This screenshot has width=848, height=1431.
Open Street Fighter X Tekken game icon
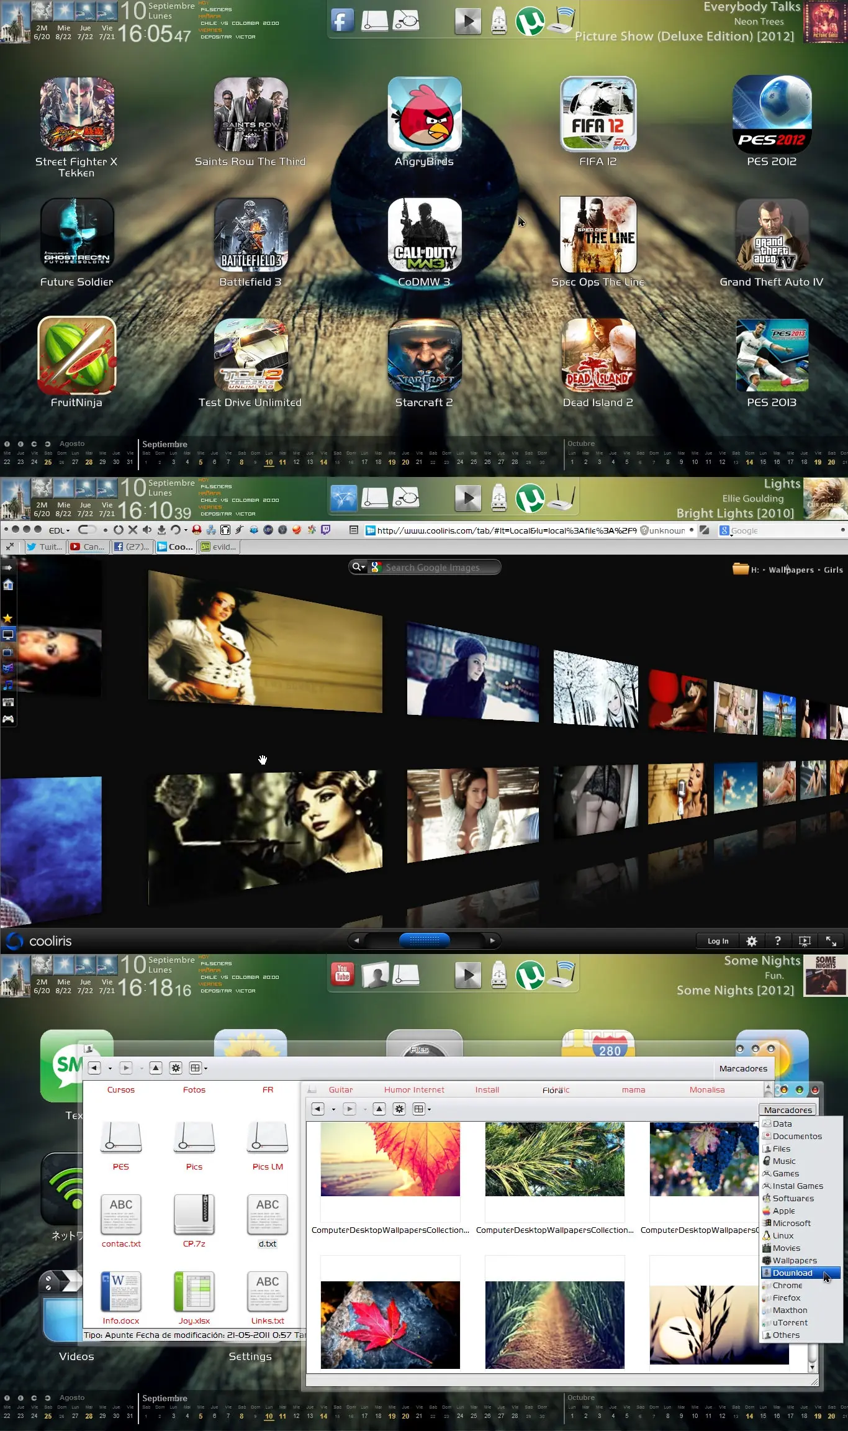77,114
